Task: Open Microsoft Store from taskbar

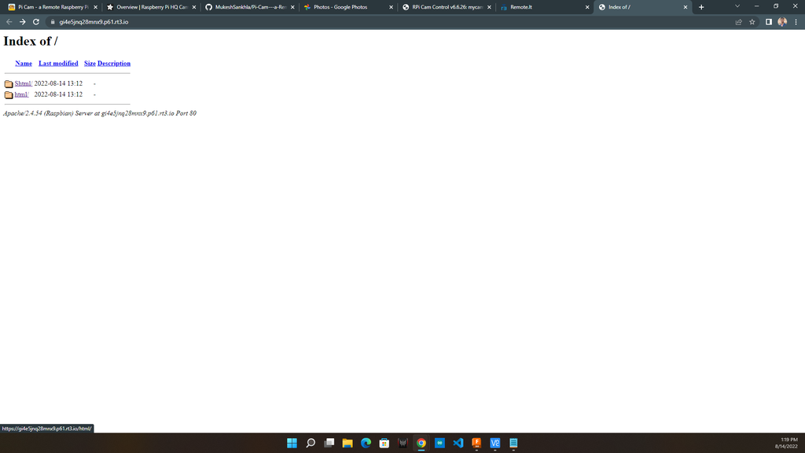Action: click(384, 443)
